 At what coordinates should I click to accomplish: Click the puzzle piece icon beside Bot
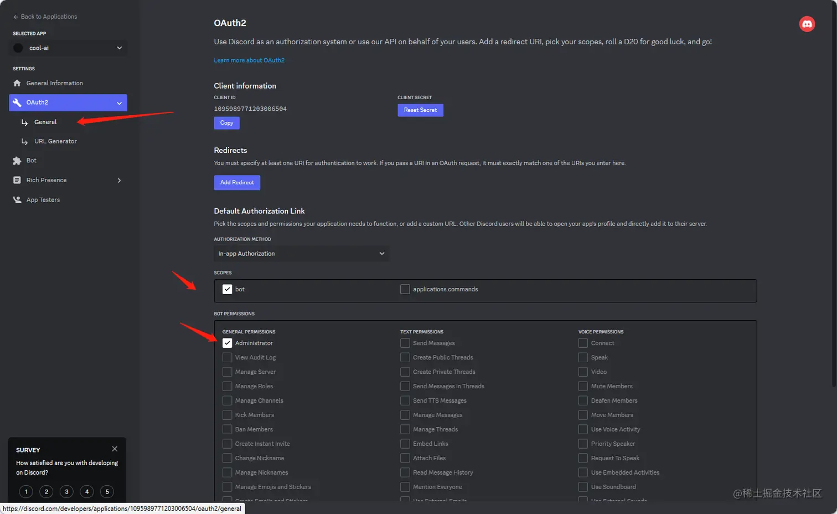click(17, 161)
